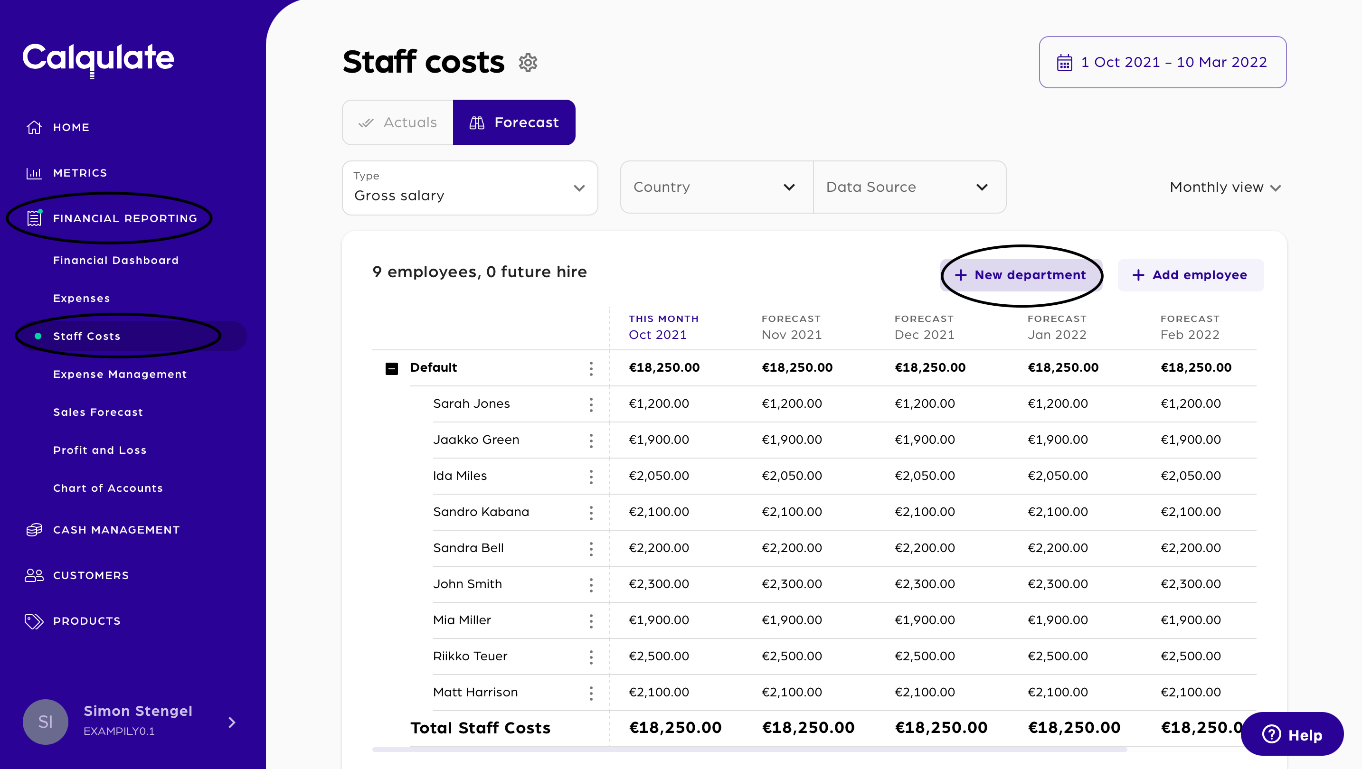Switch to the Actuals tab
The image size is (1362, 769).
tap(397, 122)
